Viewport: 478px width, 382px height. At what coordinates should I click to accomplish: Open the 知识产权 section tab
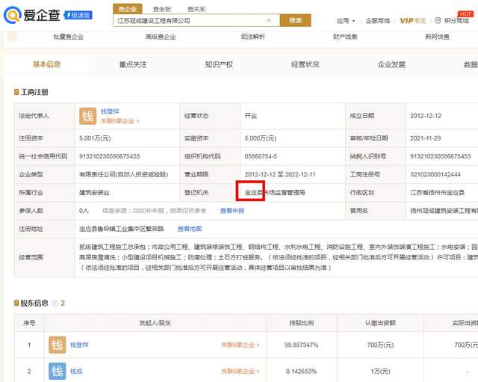[219, 64]
